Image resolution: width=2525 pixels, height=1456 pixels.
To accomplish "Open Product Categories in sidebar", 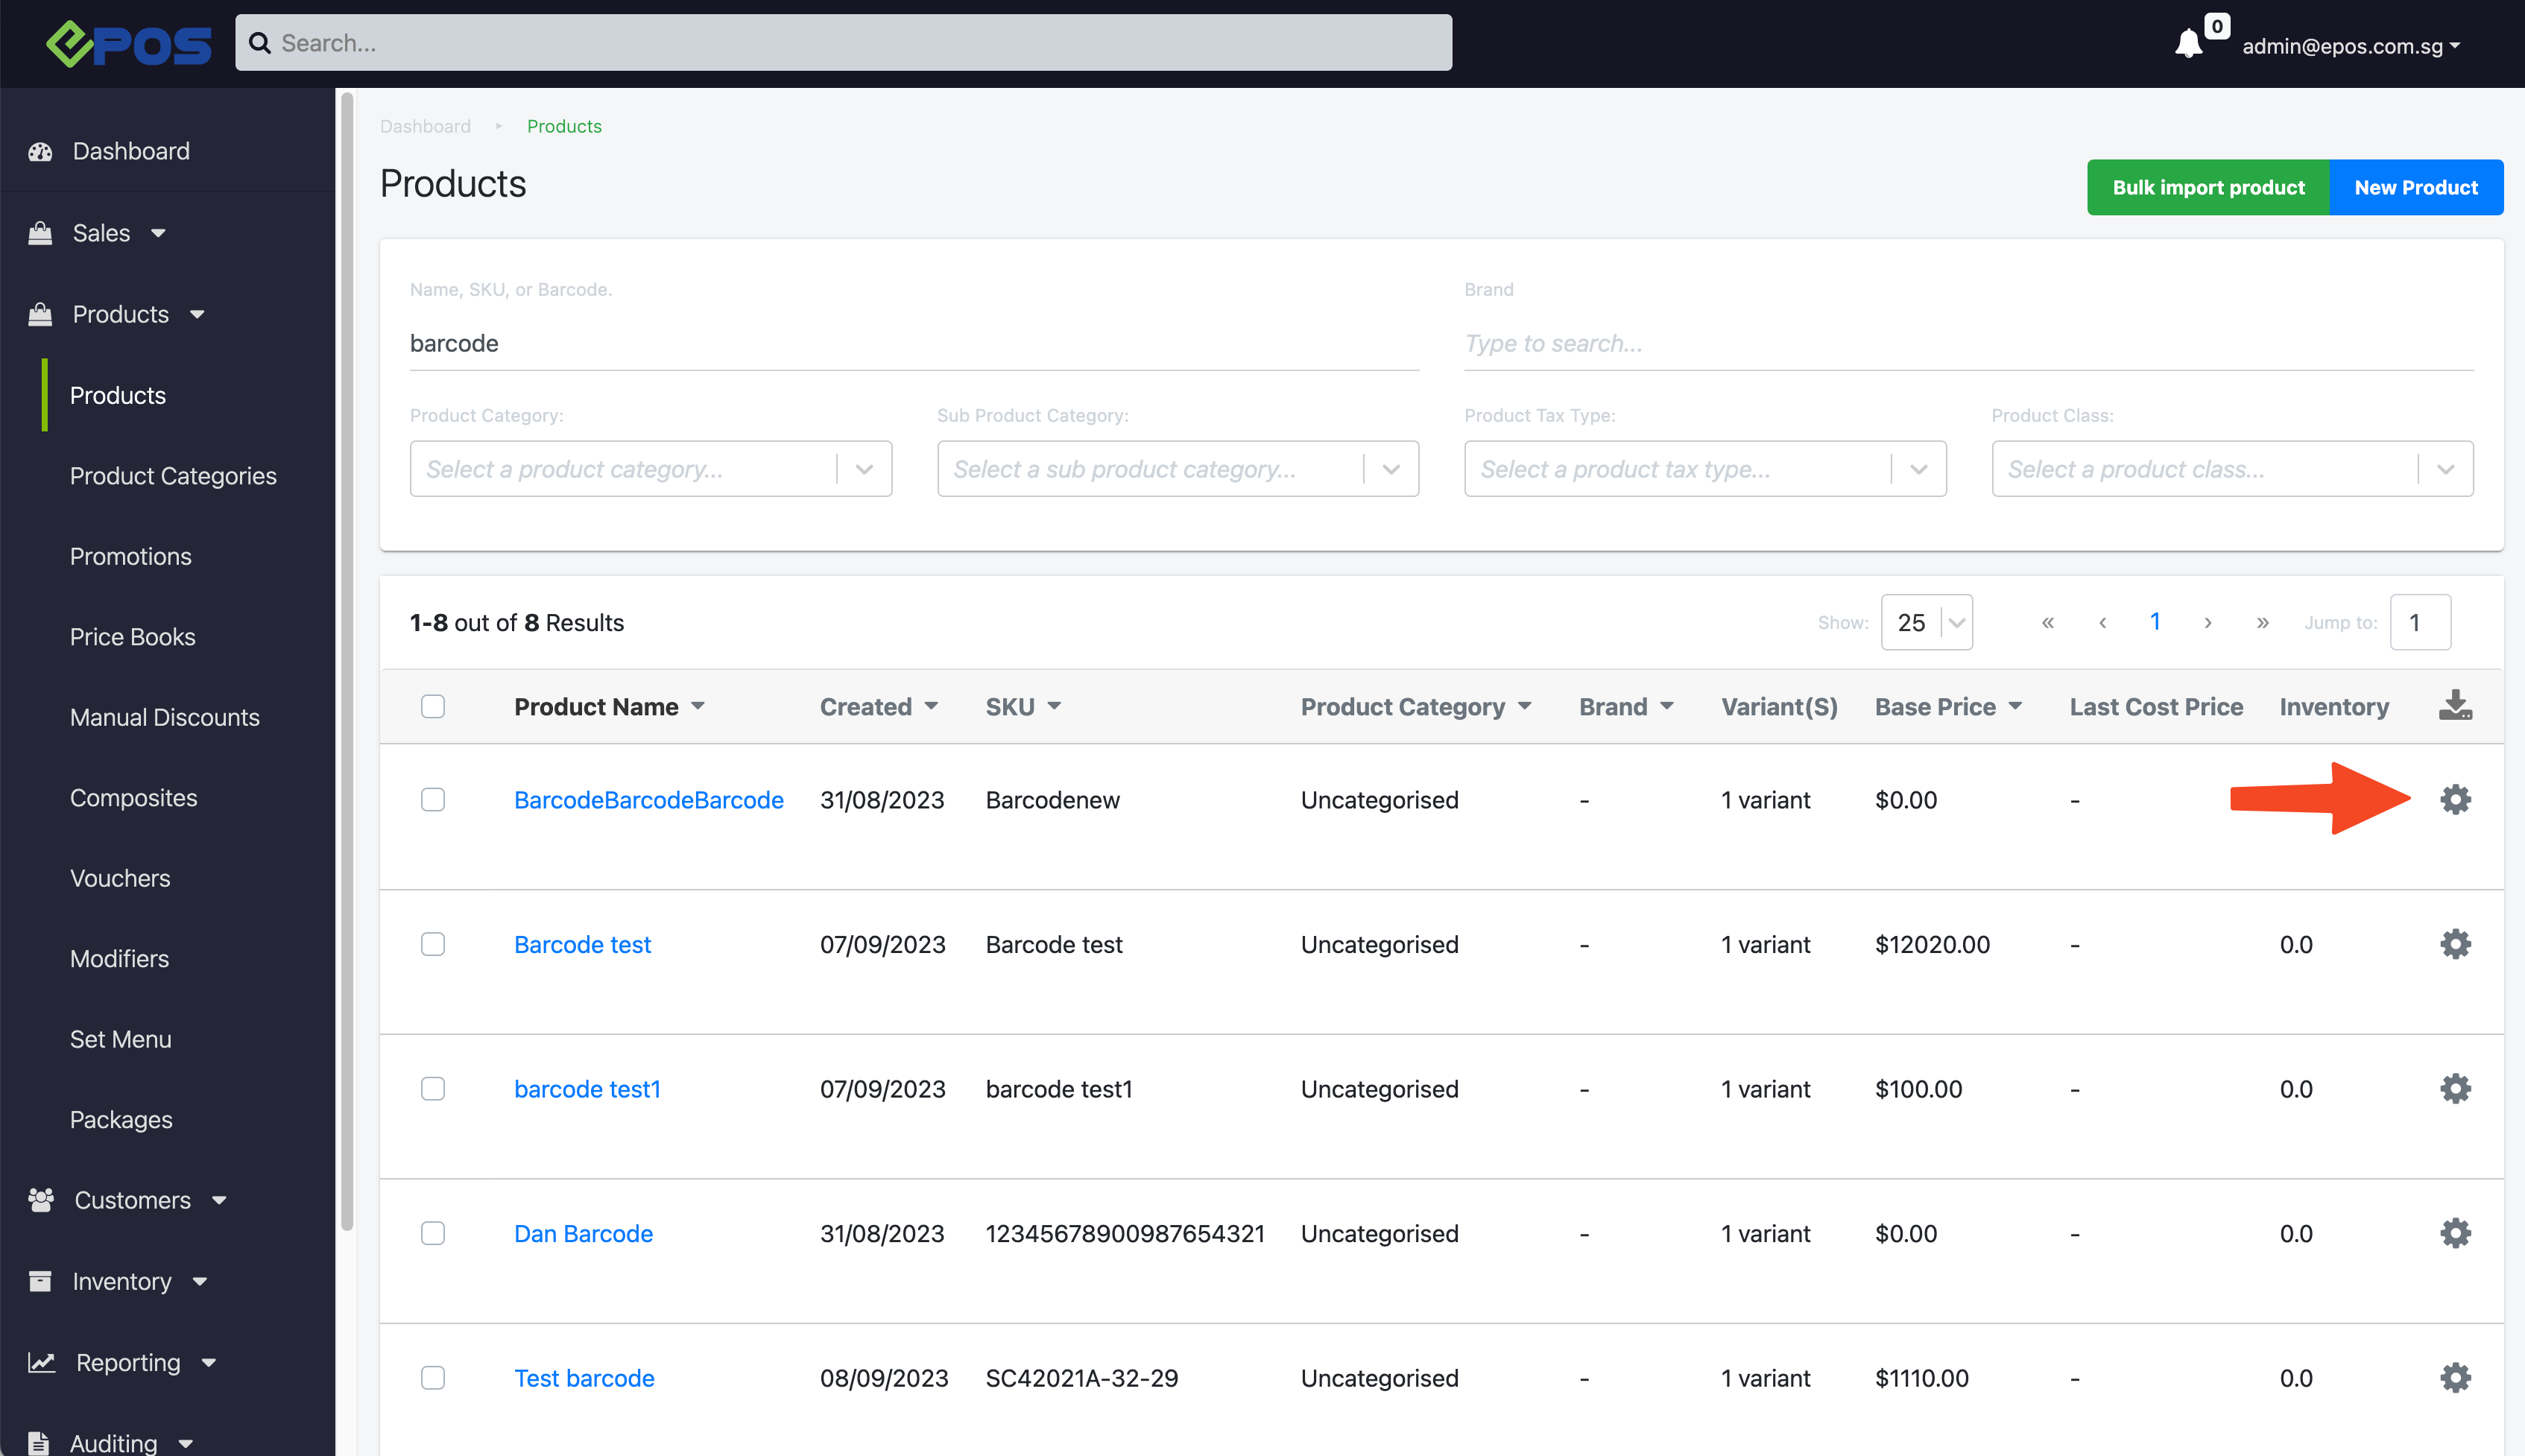I will coord(173,476).
